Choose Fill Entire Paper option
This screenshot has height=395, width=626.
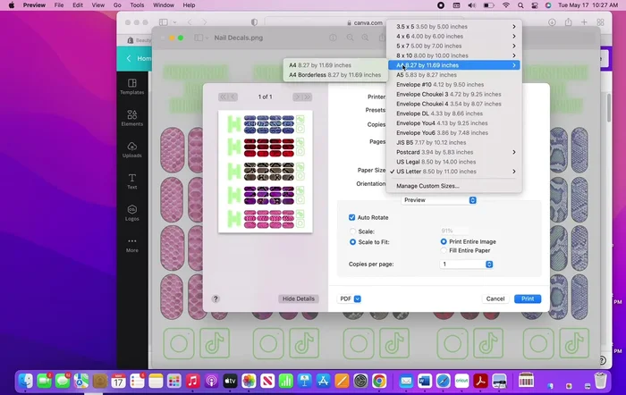[x=444, y=250]
